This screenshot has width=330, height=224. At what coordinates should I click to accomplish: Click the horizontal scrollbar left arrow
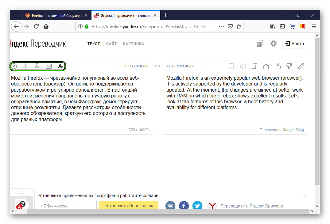click(13, 211)
